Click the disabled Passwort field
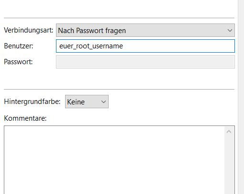Viewport: 244px width, 194px height. coord(145,62)
